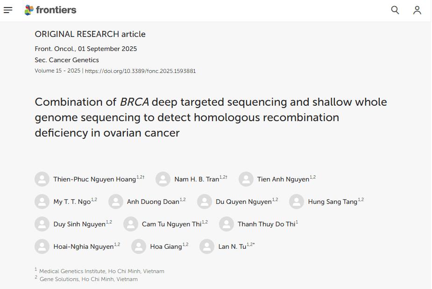The height and width of the screenshot is (289, 432).
Task: Click Hung Sang Tang's avatar icon
Action: (x=296, y=201)
